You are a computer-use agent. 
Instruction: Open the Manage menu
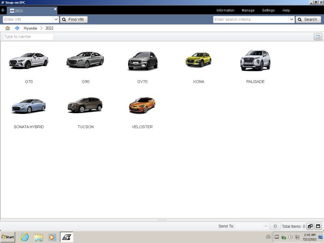click(248, 11)
